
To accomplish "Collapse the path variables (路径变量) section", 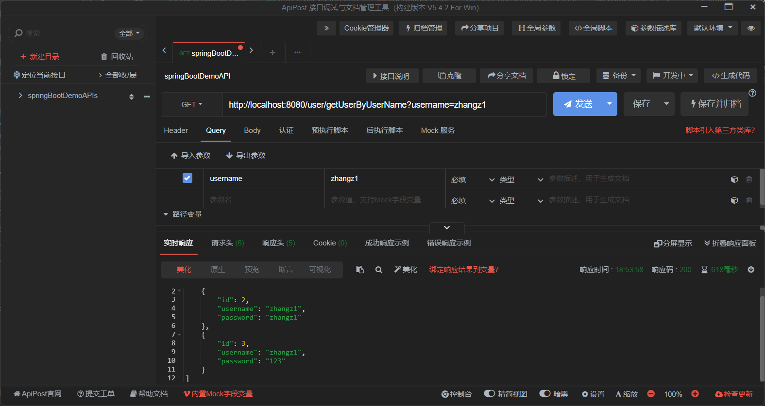I will tap(166, 214).
